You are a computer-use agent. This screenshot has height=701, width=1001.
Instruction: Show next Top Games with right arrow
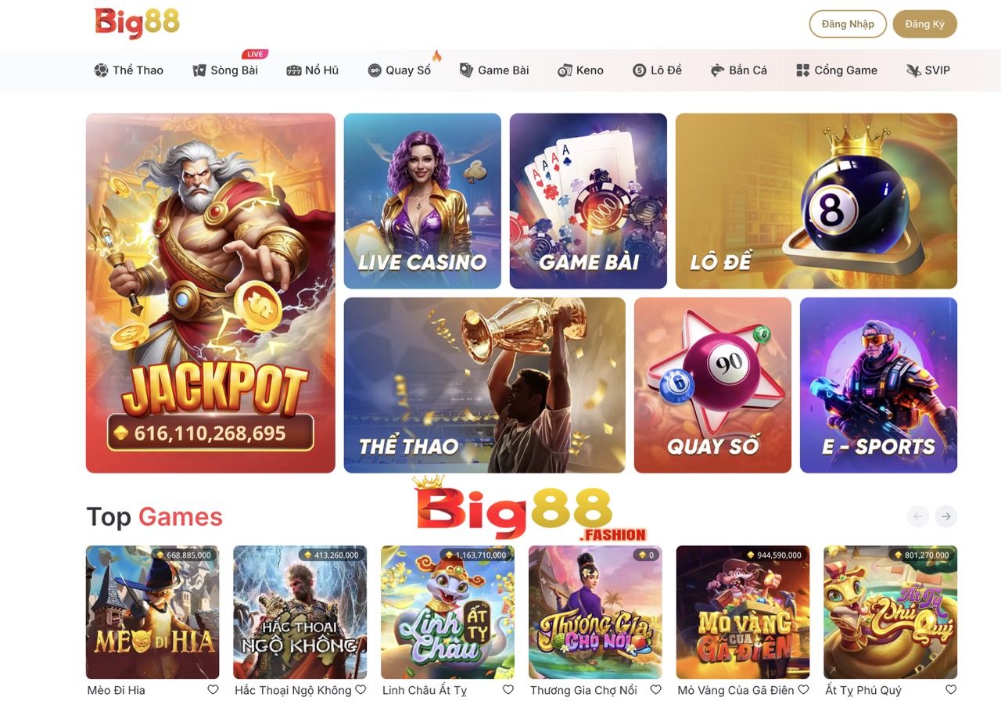tap(946, 516)
